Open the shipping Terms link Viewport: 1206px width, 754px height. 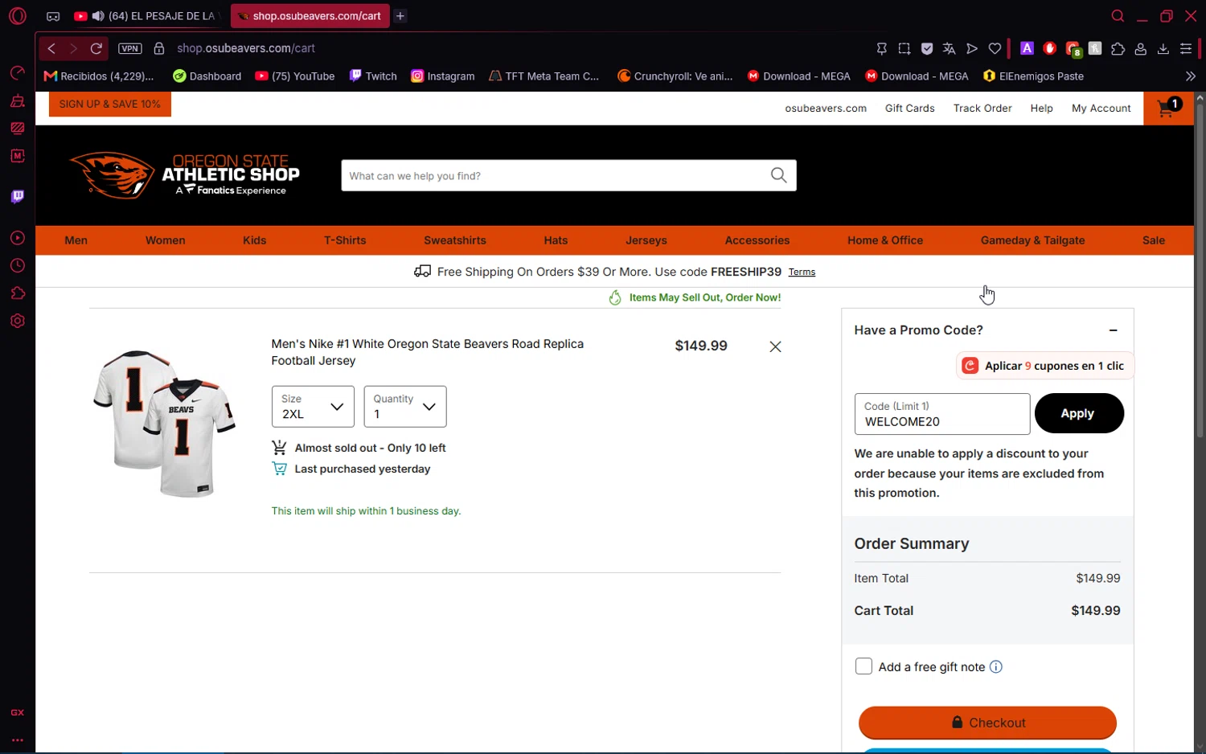pos(802,273)
